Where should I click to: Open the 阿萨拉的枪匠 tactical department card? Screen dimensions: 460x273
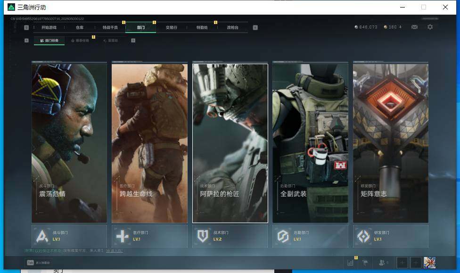tap(230, 143)
